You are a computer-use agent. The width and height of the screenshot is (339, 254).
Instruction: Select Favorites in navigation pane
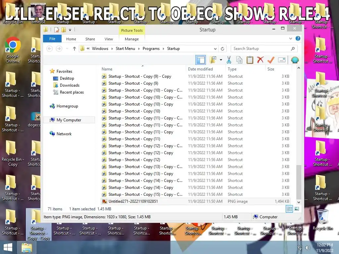[x=64, y=71]
